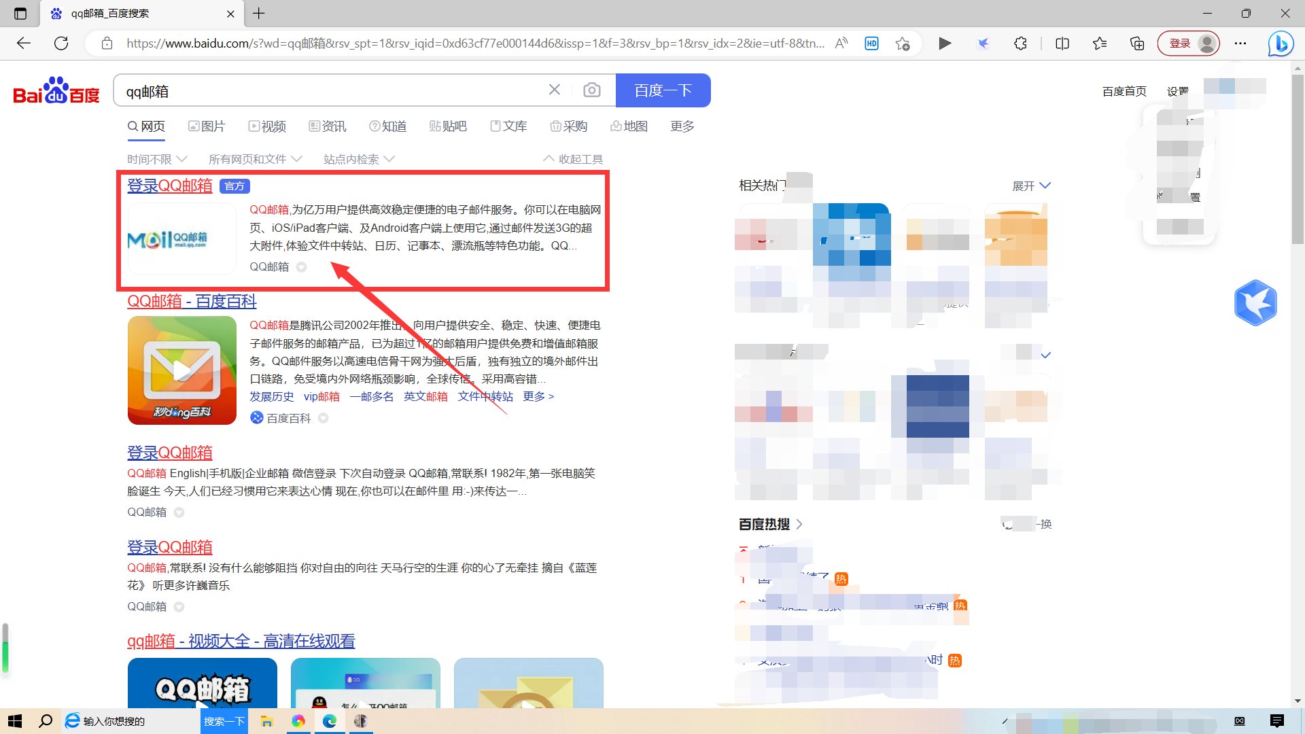Toggle the HD badge in address bar
1305x734 pixels.
click(x=871, y=43)
